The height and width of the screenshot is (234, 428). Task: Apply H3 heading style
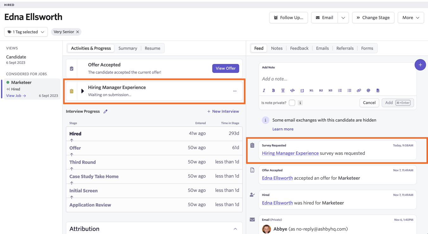(x=330, y=91)
